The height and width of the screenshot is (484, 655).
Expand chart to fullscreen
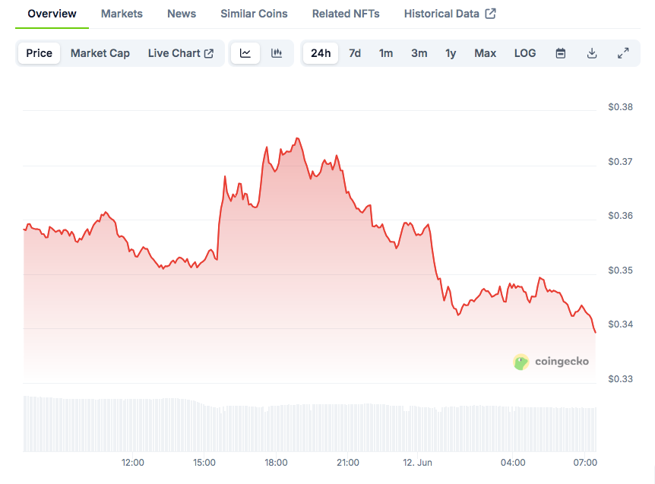623,53
